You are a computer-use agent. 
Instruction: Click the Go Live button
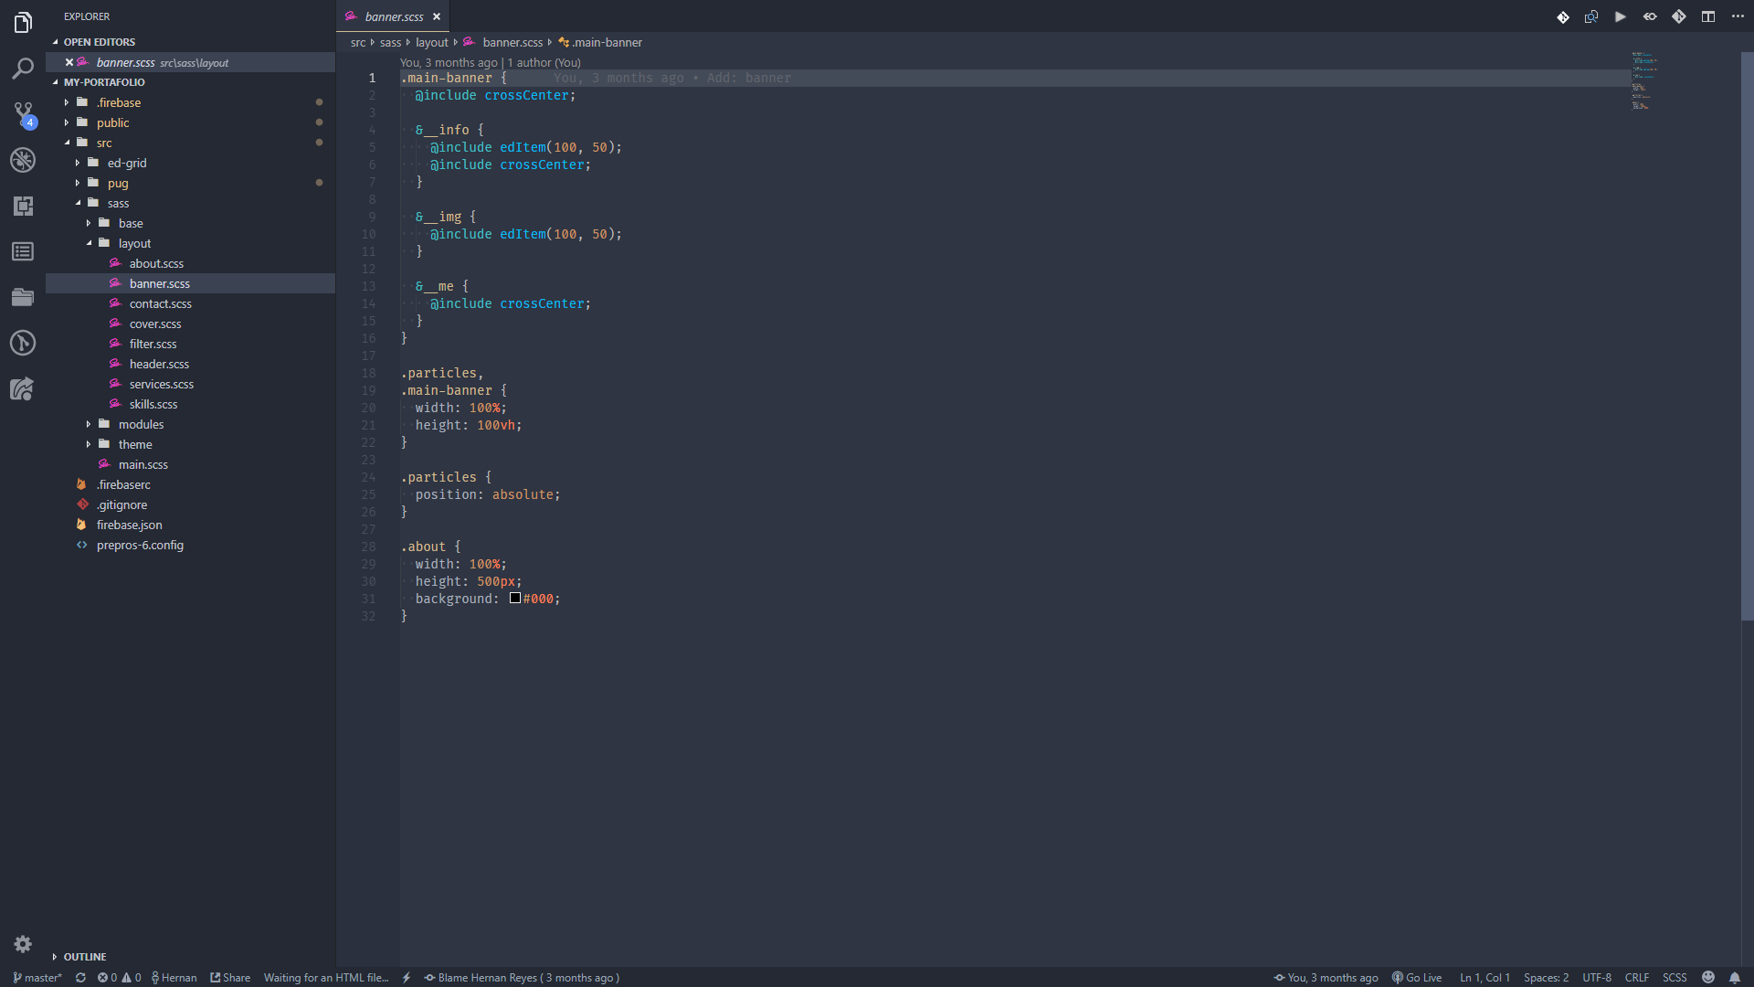coord(1417,977)
